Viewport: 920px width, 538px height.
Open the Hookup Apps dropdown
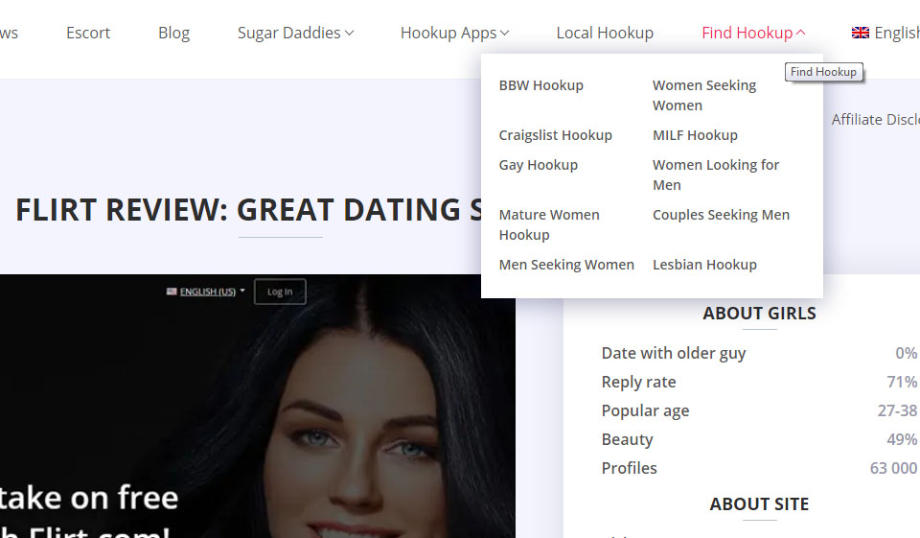pyautogui.click(x=454, y=33)
